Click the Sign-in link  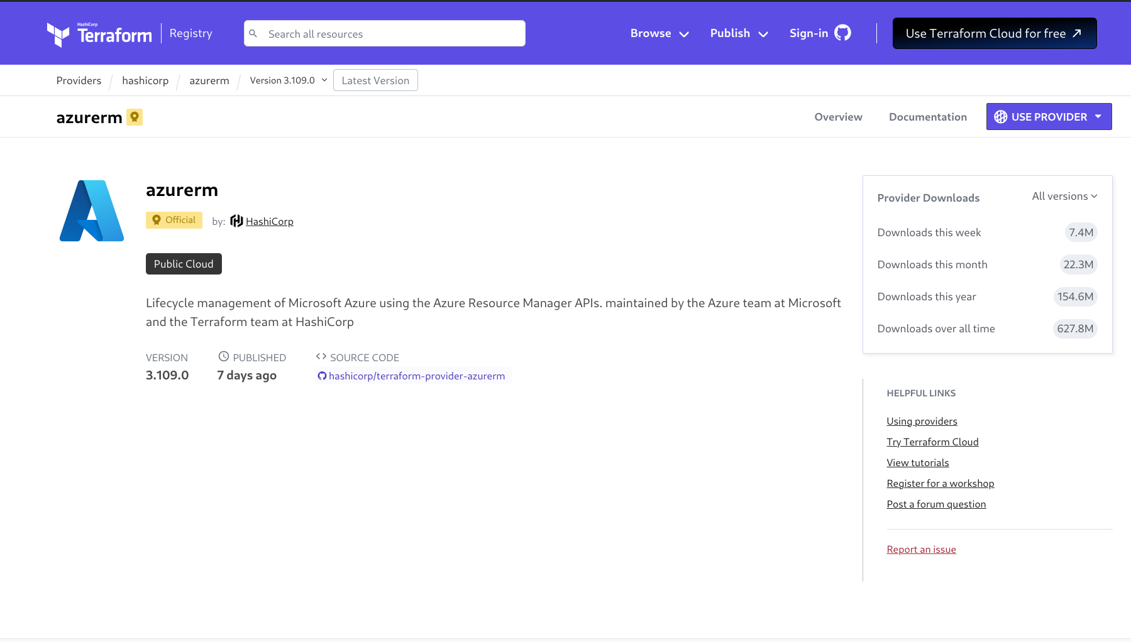820,33
